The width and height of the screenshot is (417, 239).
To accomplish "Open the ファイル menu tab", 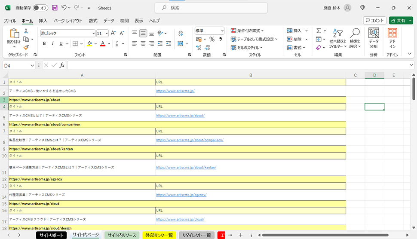I will click(x=10, y=21).
